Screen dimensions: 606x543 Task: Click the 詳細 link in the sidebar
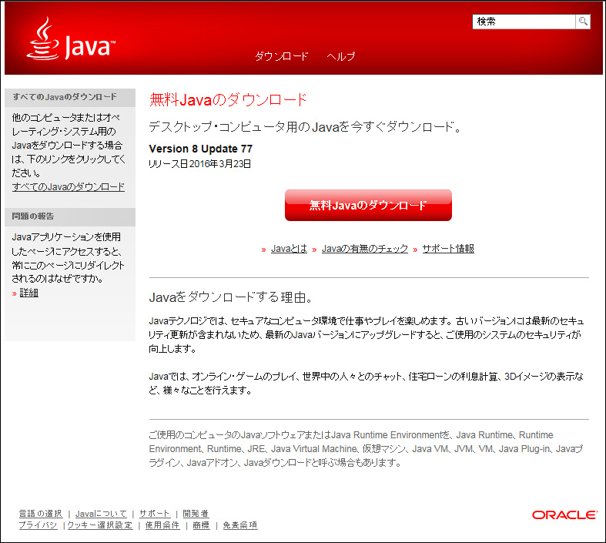click(29, 293)
